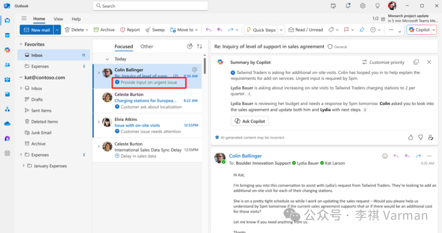Add emoji reaction to Colin's message
Viewport: 442px width, 233px height.
coord(385,156)
